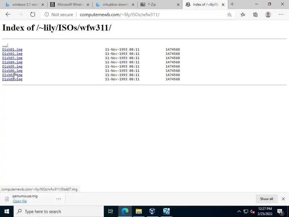
Task: Go to the parent directory ../ link
Action: coord(5,45)
